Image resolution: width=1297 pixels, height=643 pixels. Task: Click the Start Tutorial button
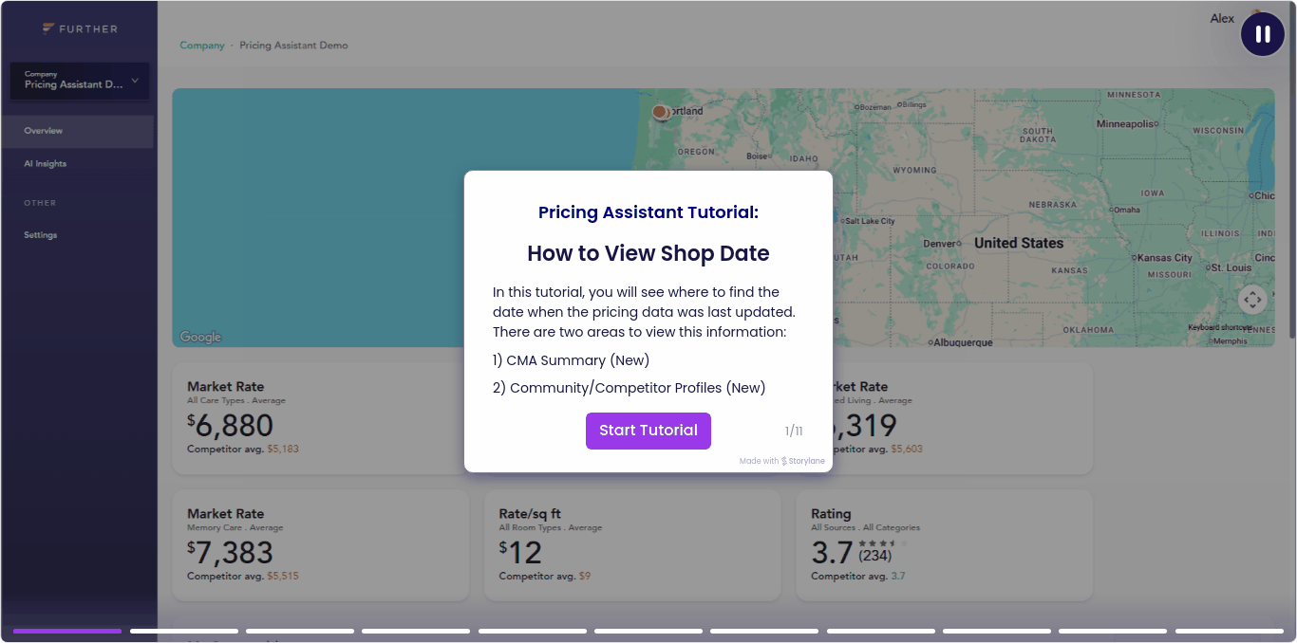tap(648, 431)
